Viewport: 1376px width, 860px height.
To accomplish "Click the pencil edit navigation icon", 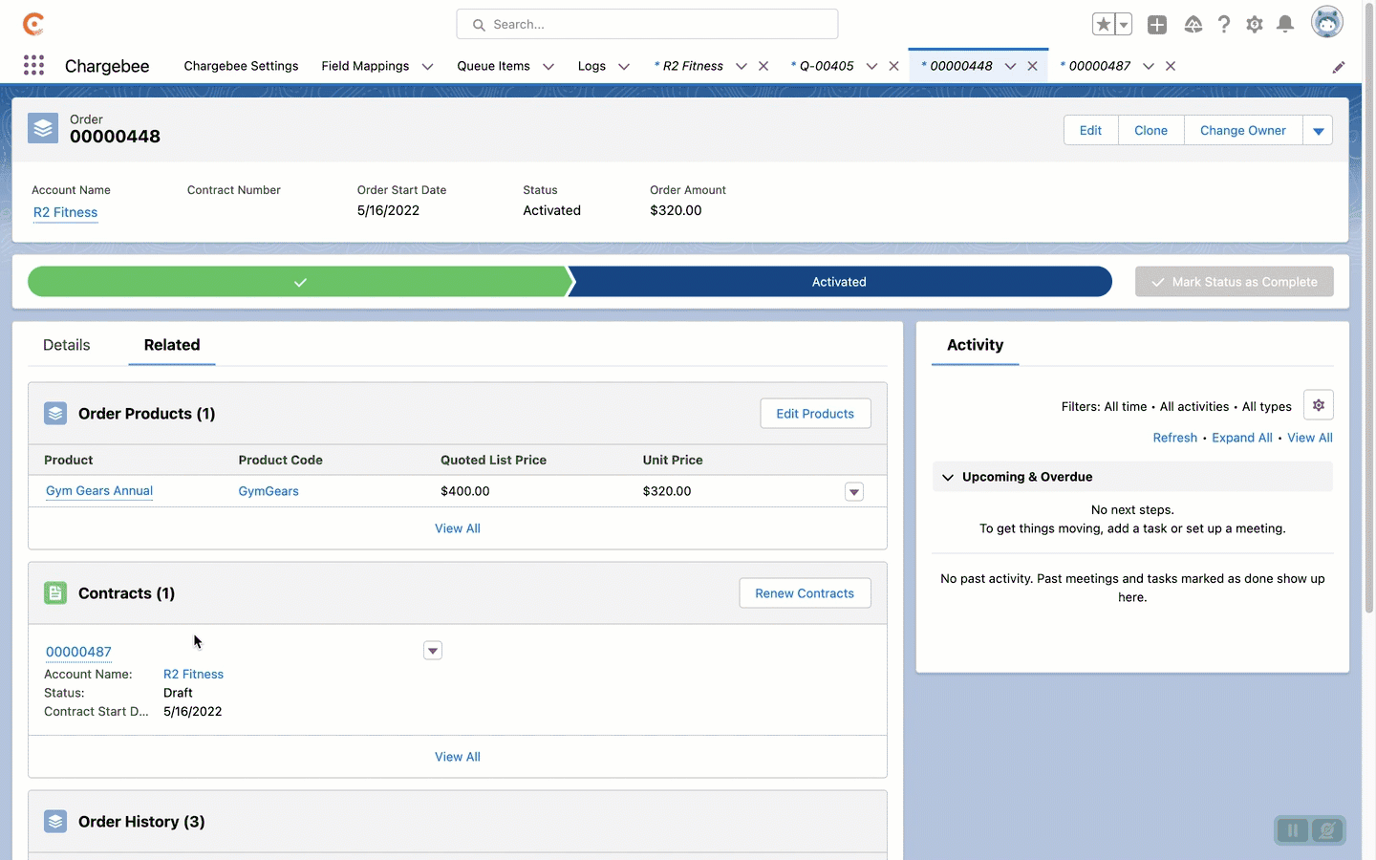I will pos(1339,67).
